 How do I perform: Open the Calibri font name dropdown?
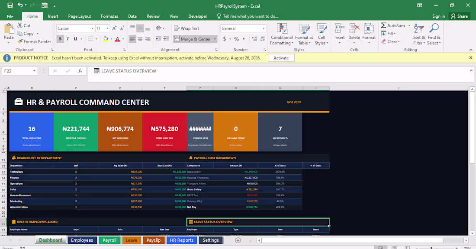point(93,28)
